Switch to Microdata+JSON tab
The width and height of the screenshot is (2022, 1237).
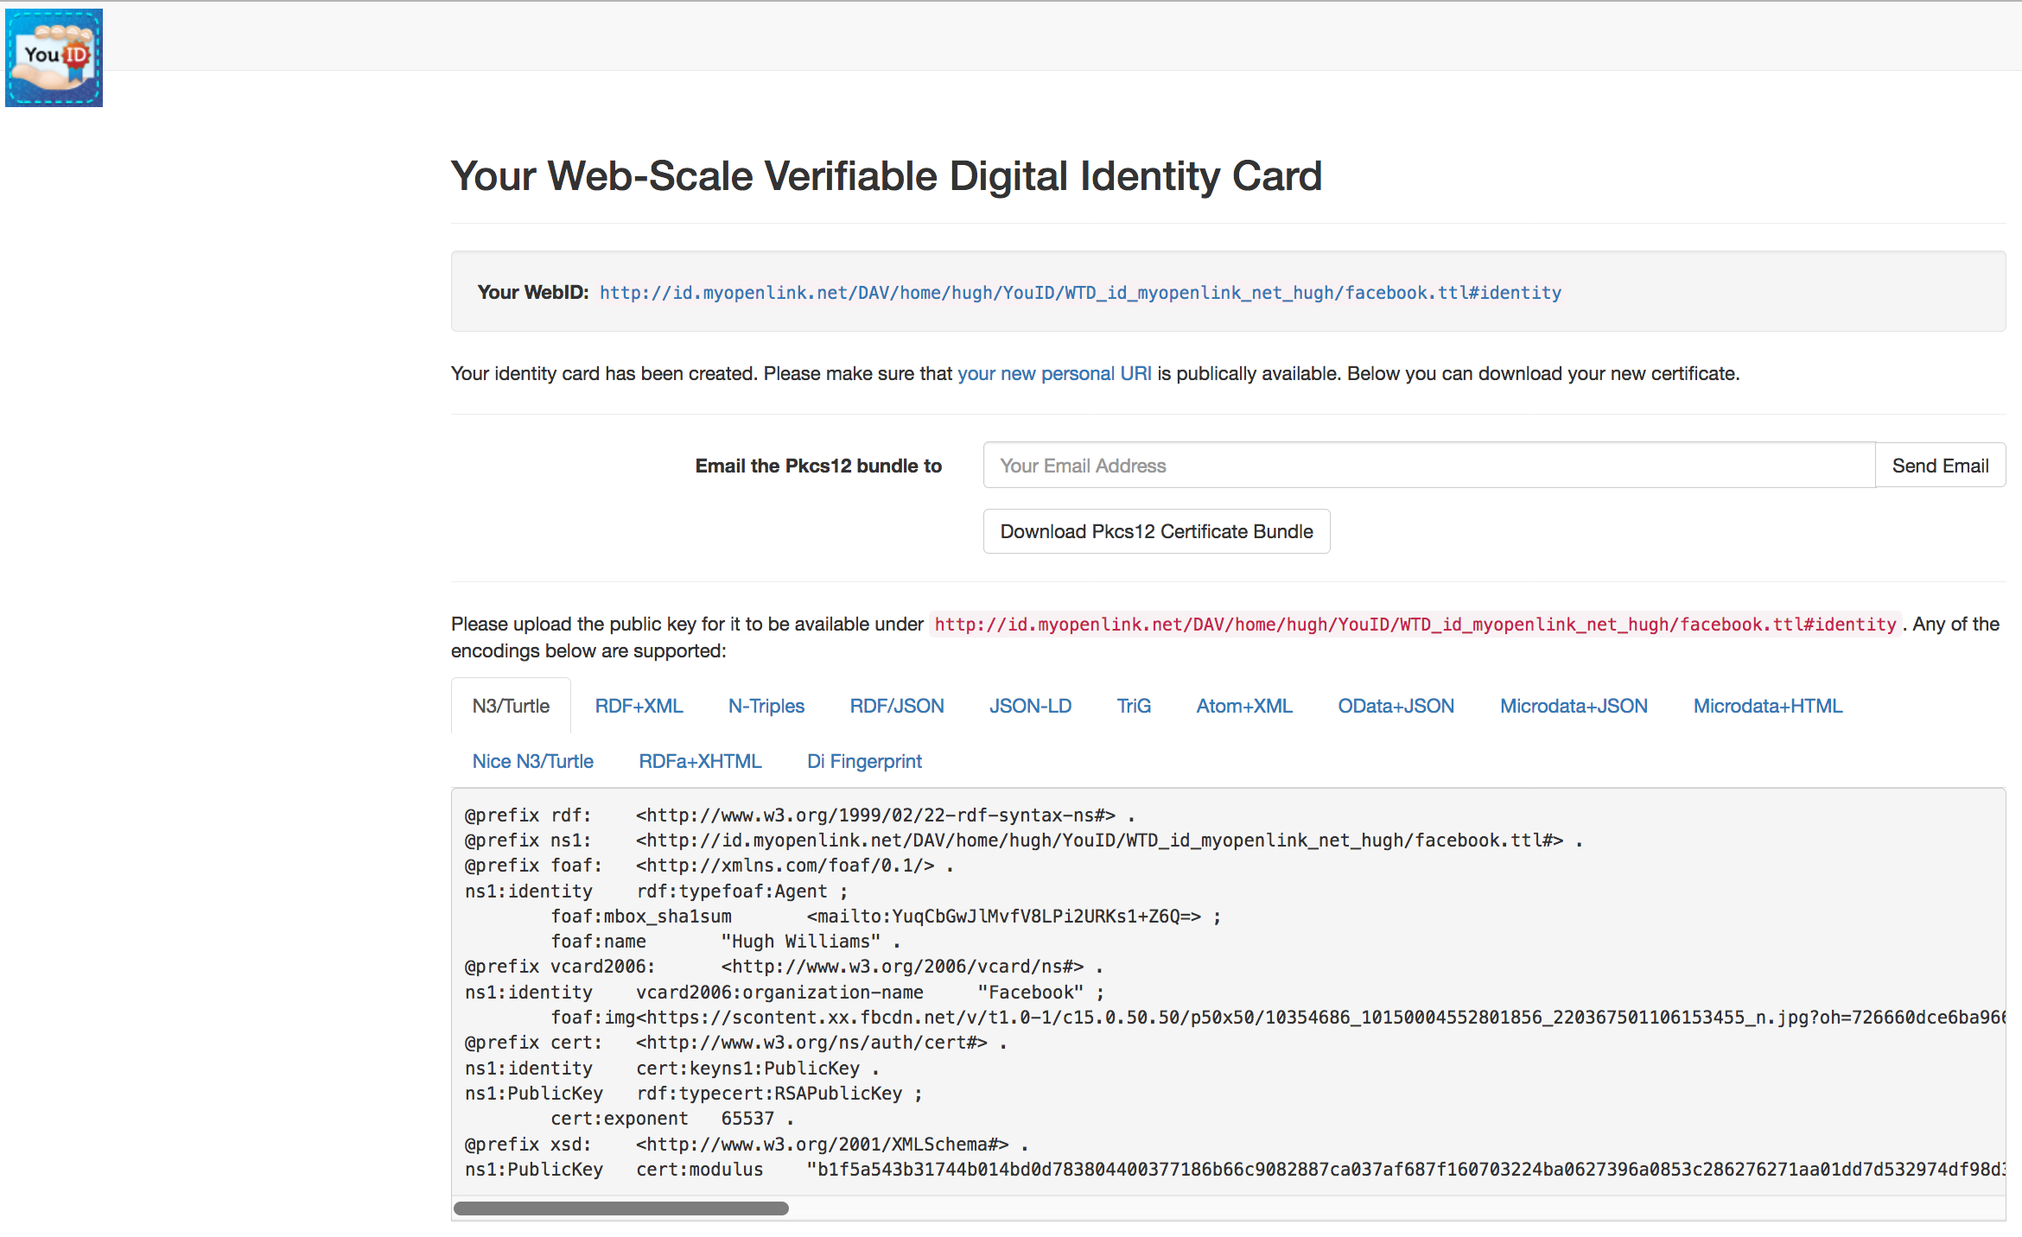click(x=1574, y=707)
